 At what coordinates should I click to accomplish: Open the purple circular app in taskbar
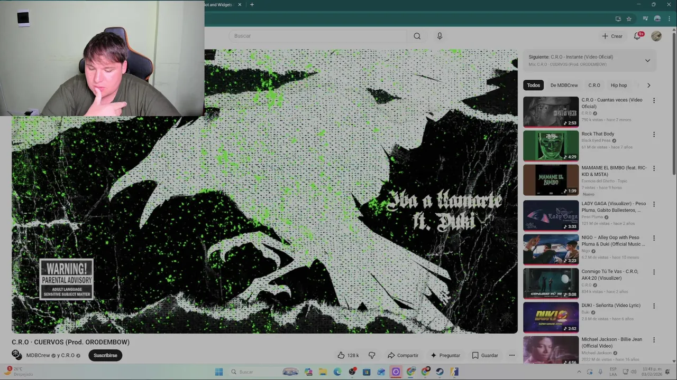396,372
